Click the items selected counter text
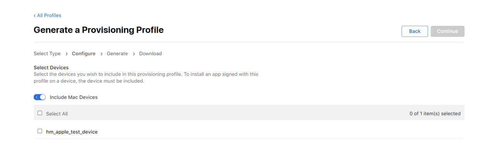This screenshot has height=156, width=494. (435, 114)
